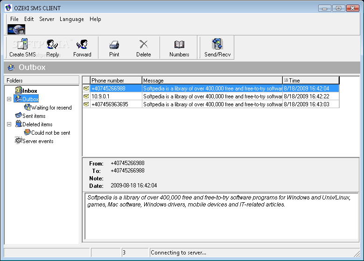The height and width of the screenshot is (261, 364).
Task: Open the File menu
Action: coord(14,19)
